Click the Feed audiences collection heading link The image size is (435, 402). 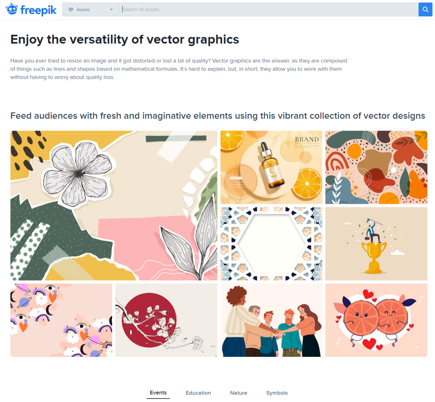(x=218, y=116)
